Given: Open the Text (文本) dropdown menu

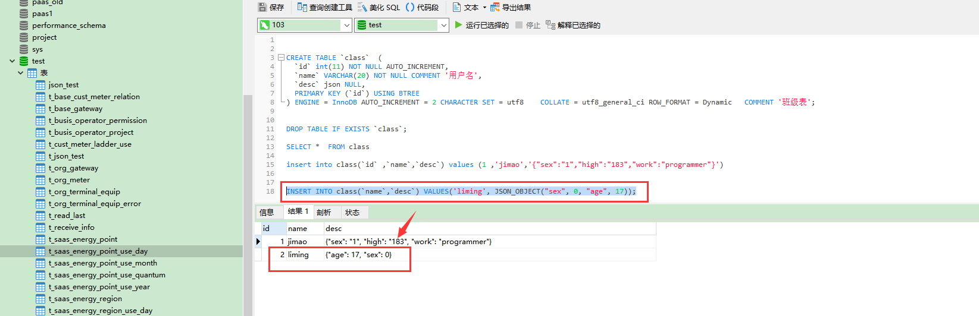Looking at the screenshot, I should tap(470, 7).
